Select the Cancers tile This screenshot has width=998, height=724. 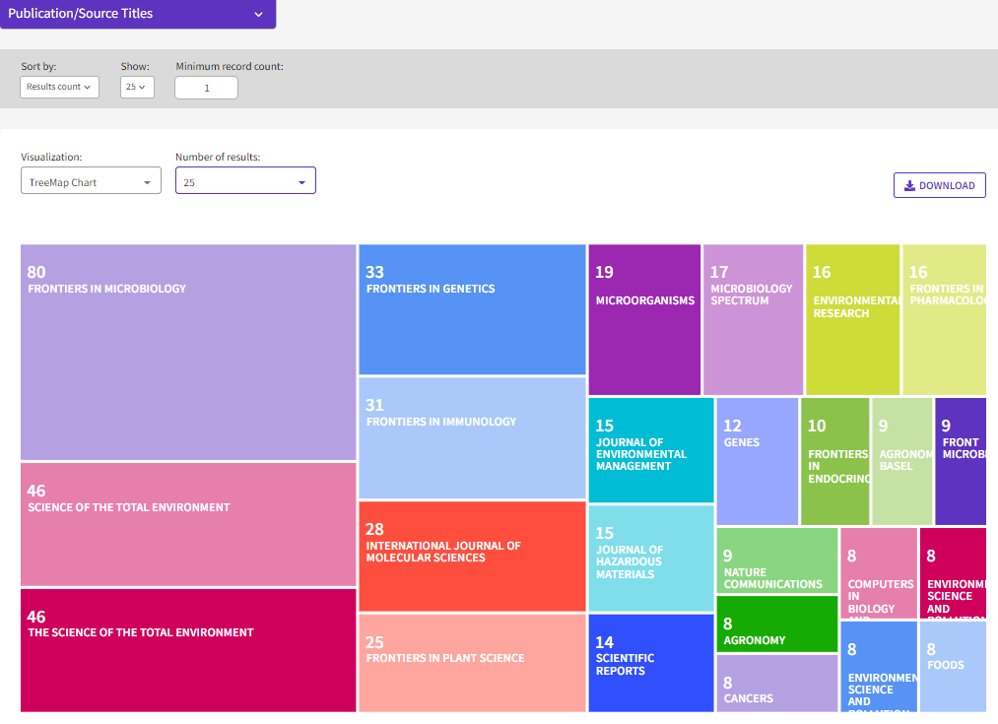tap(777, 684)
